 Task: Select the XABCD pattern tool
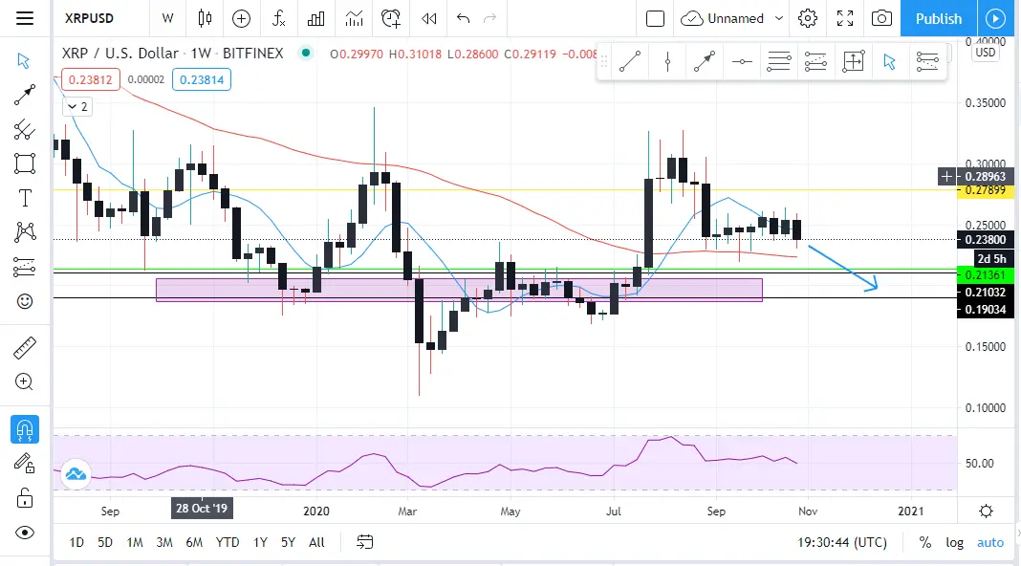click(24, 232)
